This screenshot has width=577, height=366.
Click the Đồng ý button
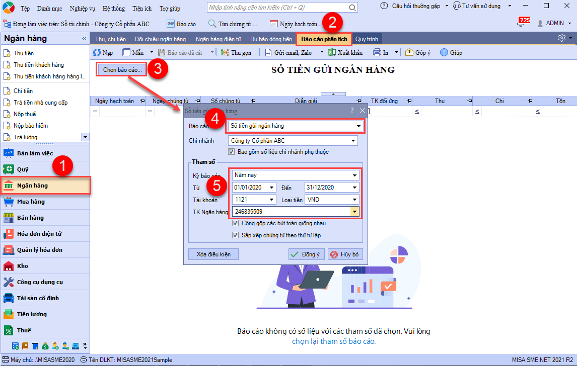point(306,254)
